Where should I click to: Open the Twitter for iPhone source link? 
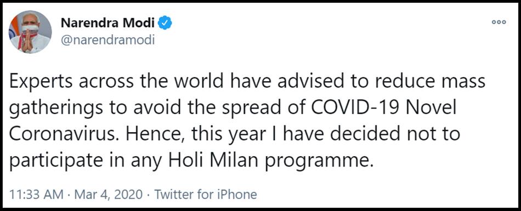coord(205,195)
